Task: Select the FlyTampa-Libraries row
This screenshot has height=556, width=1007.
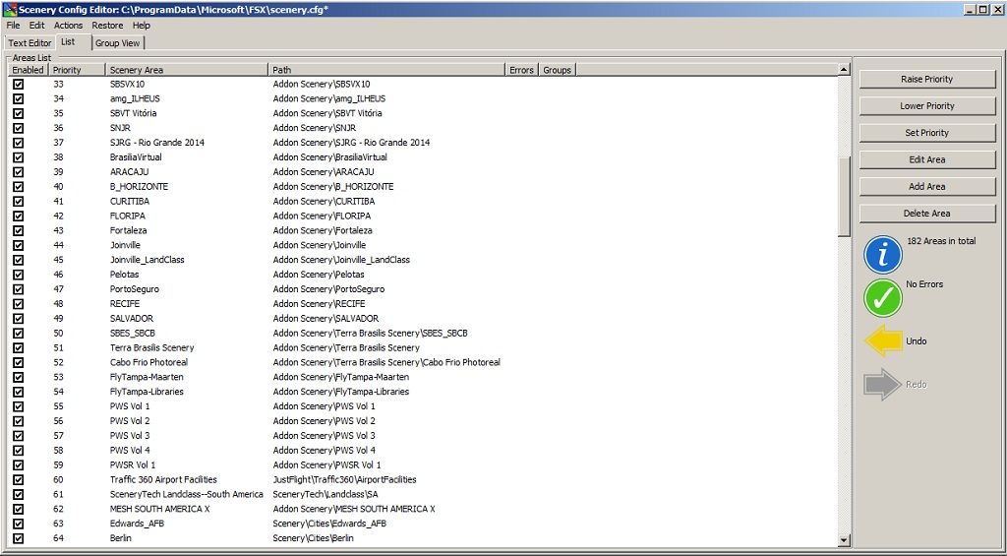Action: [x=424, y=392]
